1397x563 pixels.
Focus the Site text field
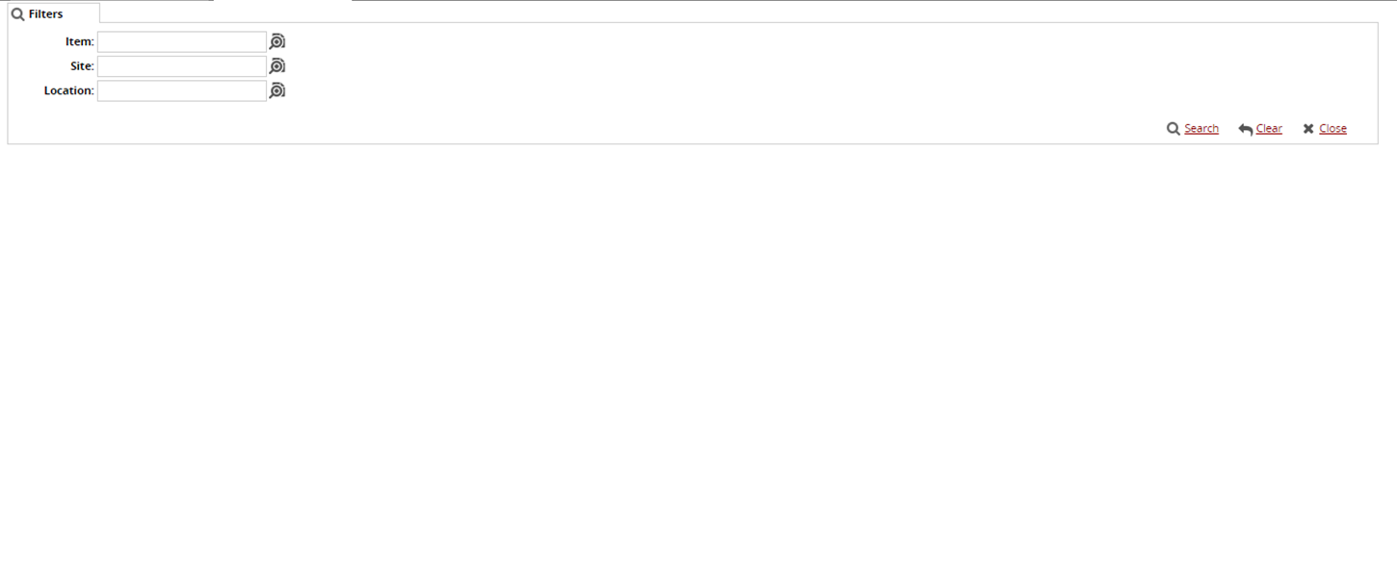(x=181, y=66)
